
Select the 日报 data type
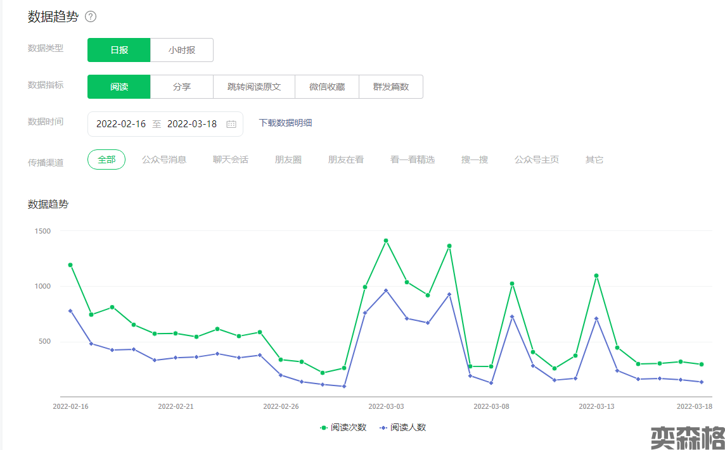point(119,50)
